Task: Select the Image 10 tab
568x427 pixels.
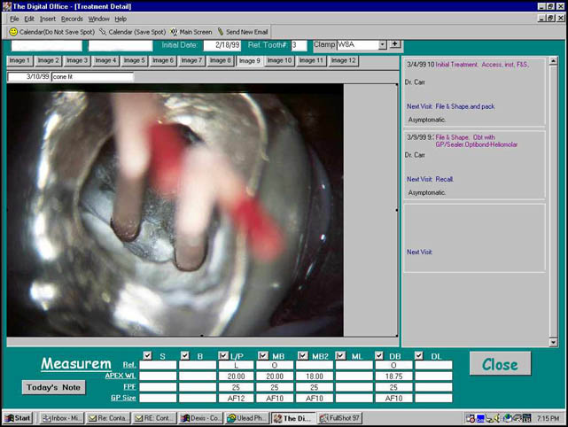Action: click(x=279, y=60)
